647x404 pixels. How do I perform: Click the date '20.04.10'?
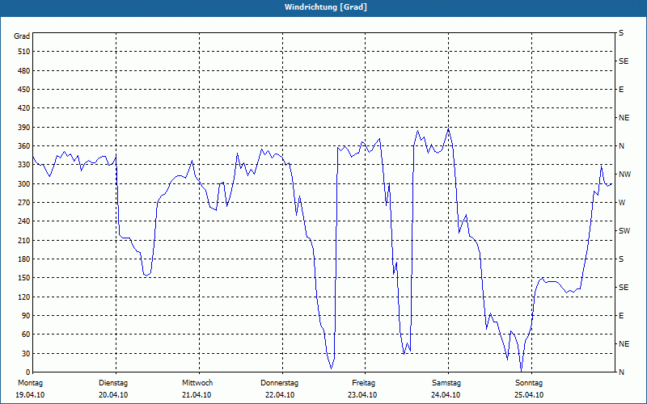113,395
